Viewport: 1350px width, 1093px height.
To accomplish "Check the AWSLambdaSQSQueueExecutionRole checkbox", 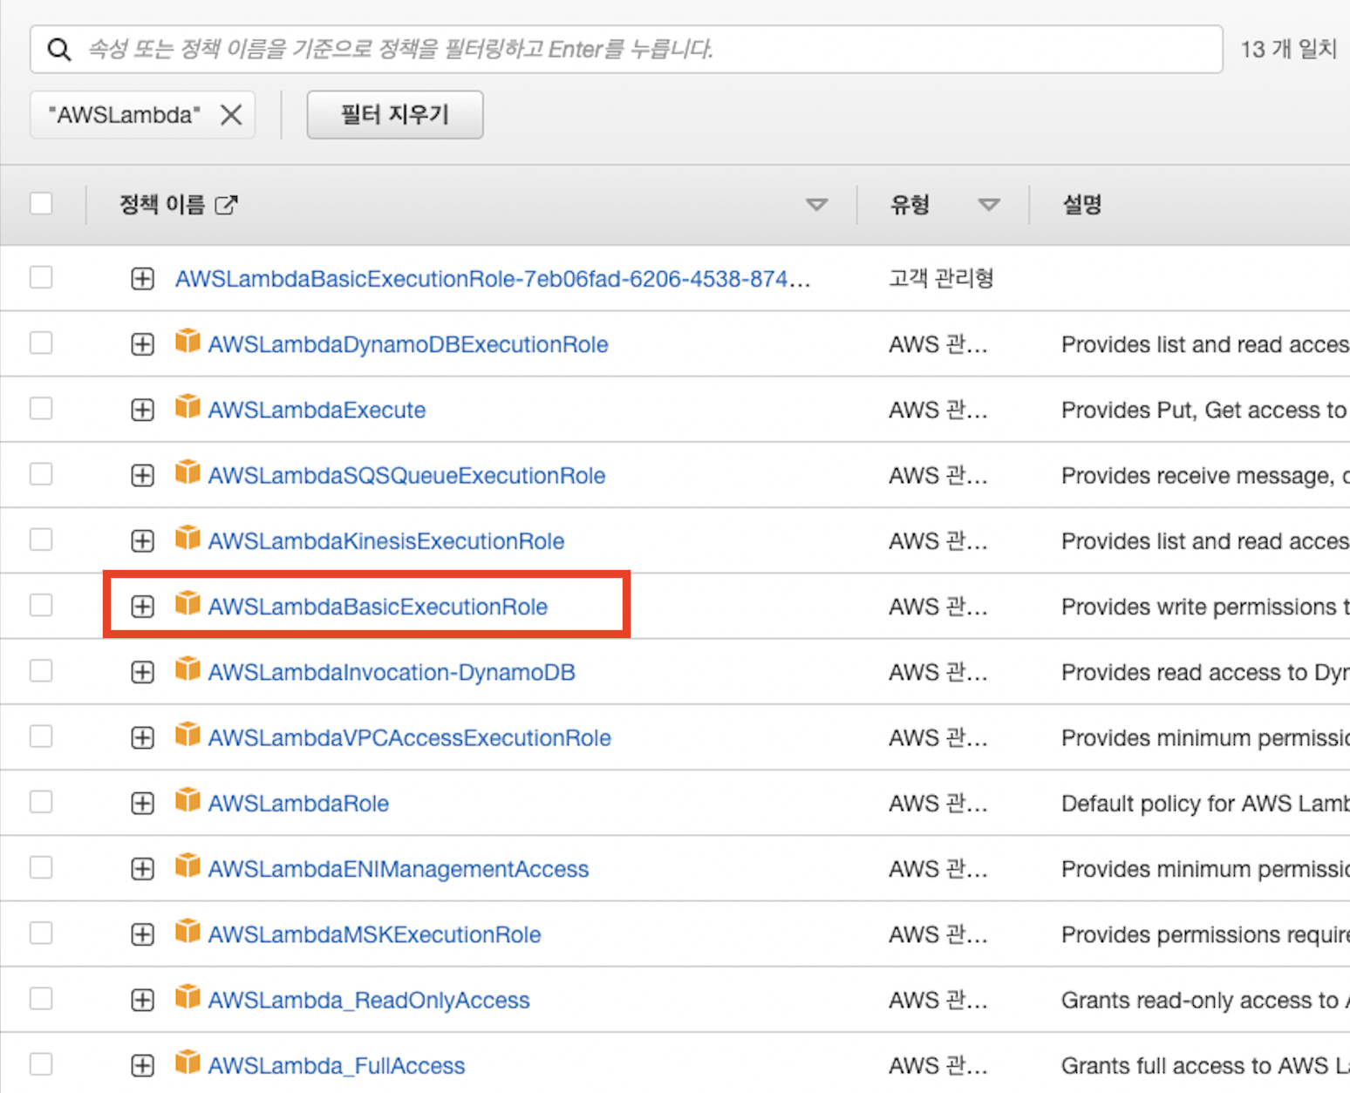I will [41, 473].
